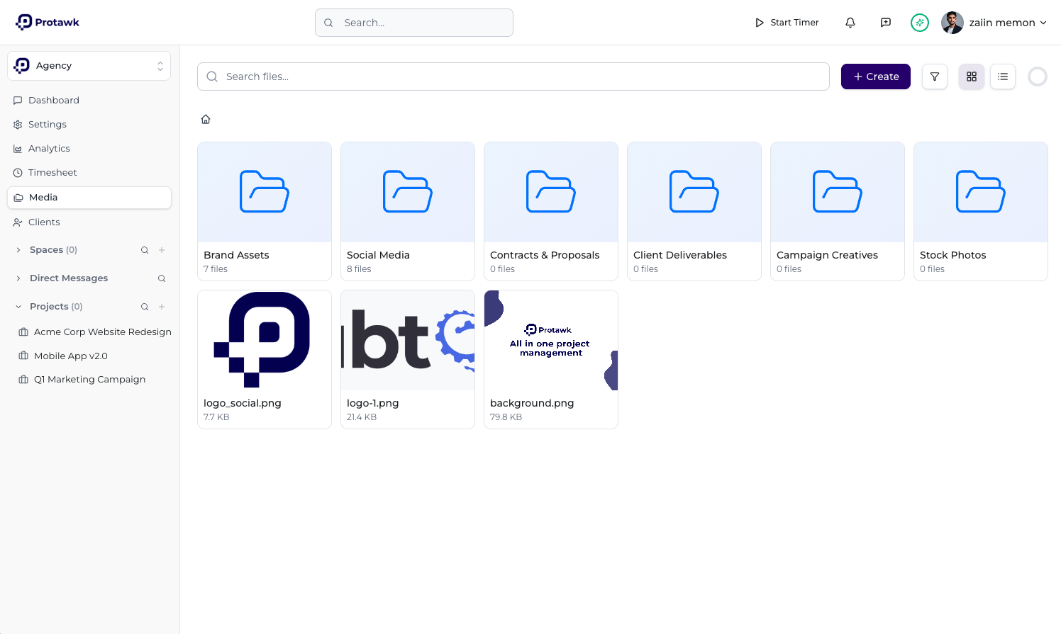1061x634 pixels.
Task: Click the Protawk logo in the top left
Action: [47, 22]
